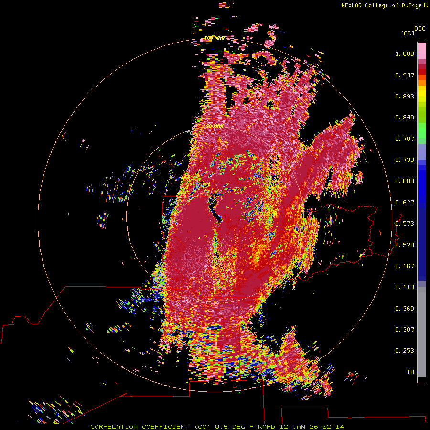
Task: Click the 100 NMI range ring label
Action: pyautogui.click(x=215, y=38)
